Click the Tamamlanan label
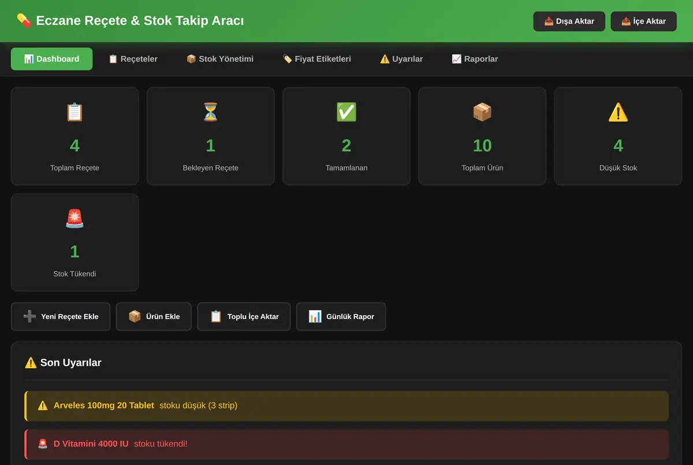The image size is (693, 465). pos(346,168)
